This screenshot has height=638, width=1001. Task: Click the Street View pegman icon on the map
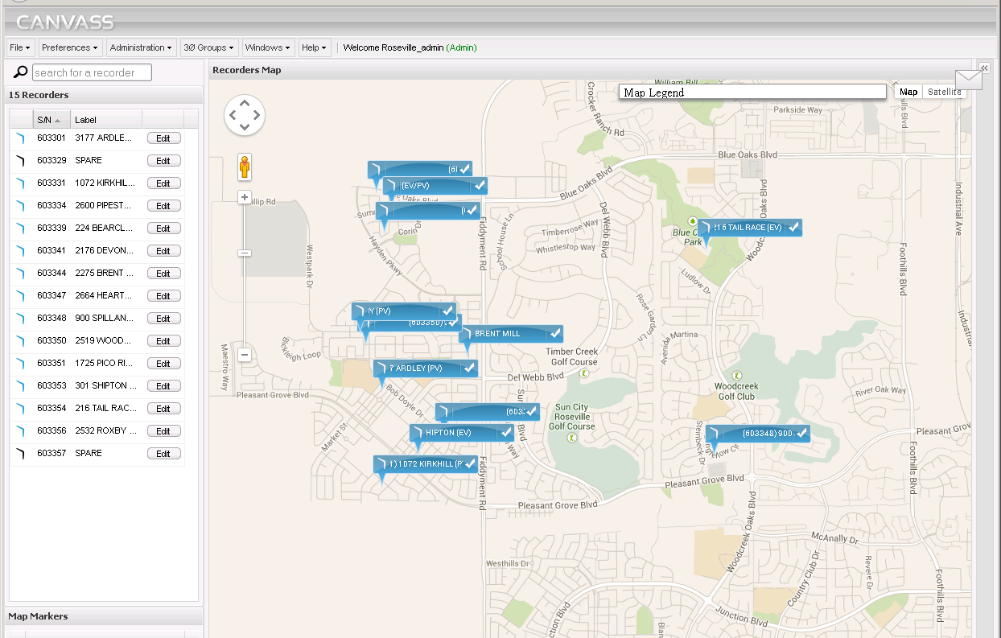coord(244,167)
